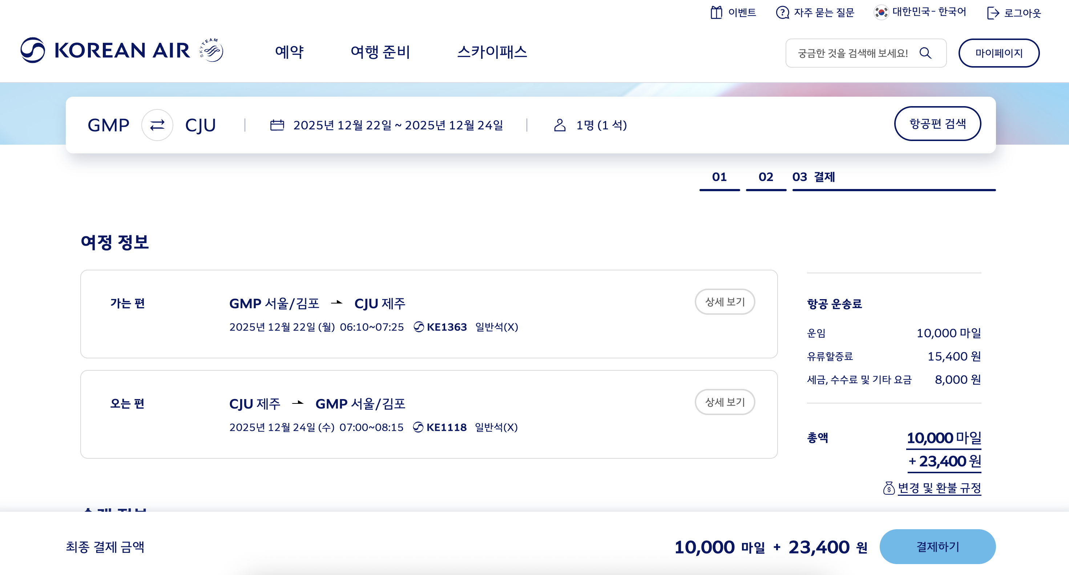Click the Korean Air logo
Image resolution: width=1069 pixels, height=575 pixels.
pos(105,50)
